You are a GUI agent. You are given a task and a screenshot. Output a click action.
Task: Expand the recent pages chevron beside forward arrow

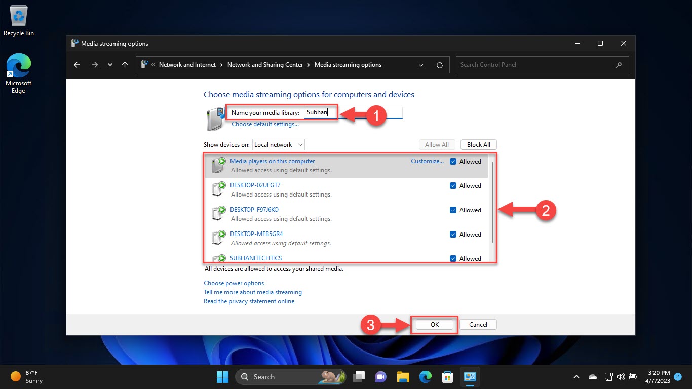coord(110,65)
